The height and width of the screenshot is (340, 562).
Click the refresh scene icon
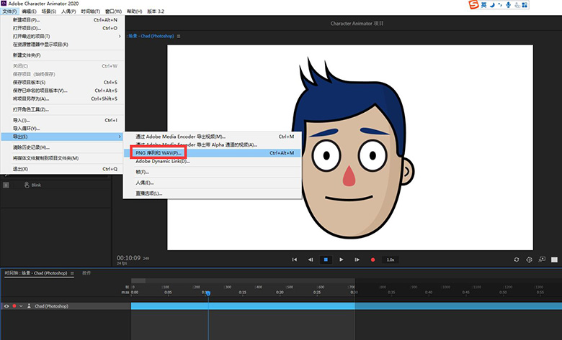(x=517, y=259)
